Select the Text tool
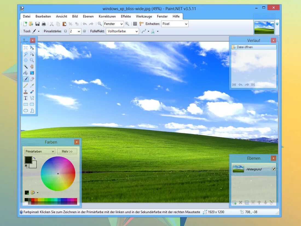This screenshot has width=301, height=226. [x=25, y=98]
